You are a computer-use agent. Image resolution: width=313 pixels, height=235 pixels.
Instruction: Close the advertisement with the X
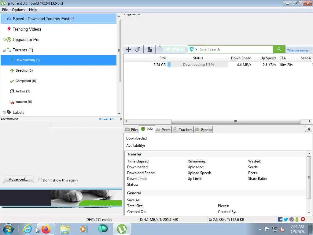tap(121, 119)
